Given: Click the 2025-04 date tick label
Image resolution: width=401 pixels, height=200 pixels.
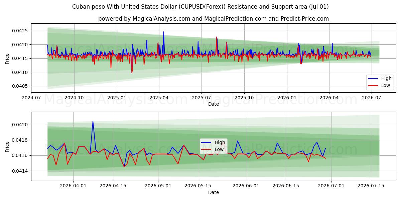Looking at the screenshot, I should 159,98.
